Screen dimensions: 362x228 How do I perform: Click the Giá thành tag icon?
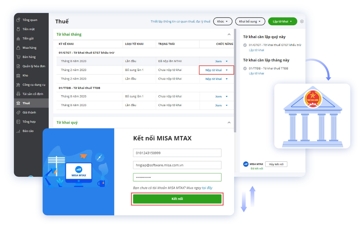(x=18, y=113)
